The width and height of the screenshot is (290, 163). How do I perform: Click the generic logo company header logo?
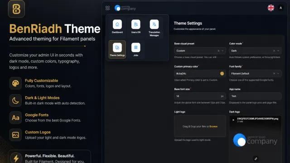click(125, 8)
